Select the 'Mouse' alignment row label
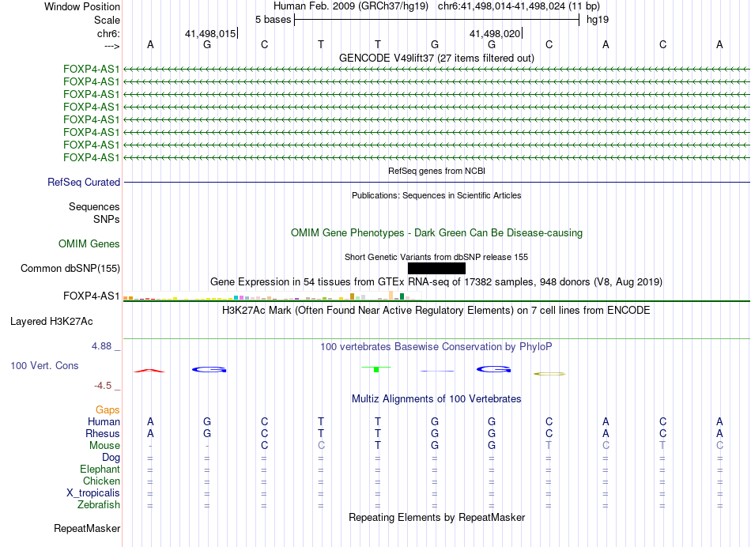 click(104, 446)
